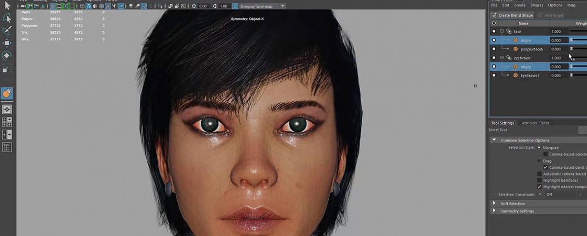This screenshot has width=587, height=236.
Task: Toggle visibility of the eyebrows blend shape
Action: coord(494,58)
